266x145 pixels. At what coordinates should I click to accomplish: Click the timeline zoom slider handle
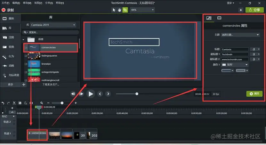tap(62, 103)
